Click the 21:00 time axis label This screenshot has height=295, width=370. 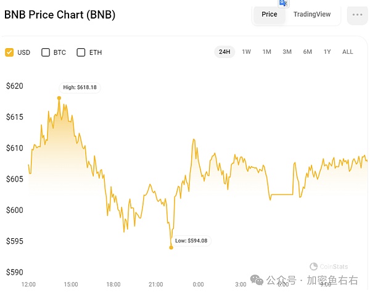[x=155, y=285]
